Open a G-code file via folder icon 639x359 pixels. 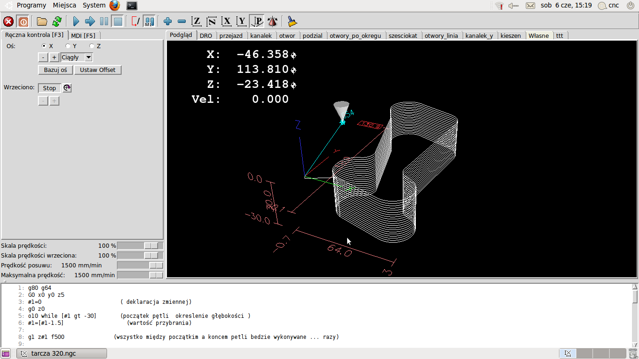(42, 22)
